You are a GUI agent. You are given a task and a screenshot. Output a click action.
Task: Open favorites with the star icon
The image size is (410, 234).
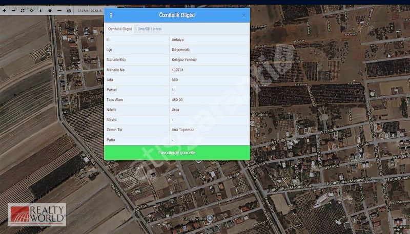tap(50, 10)
